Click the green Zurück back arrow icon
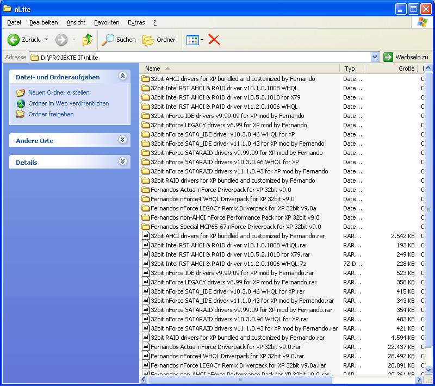Screen dimensions: 435x386 point(13,40)
